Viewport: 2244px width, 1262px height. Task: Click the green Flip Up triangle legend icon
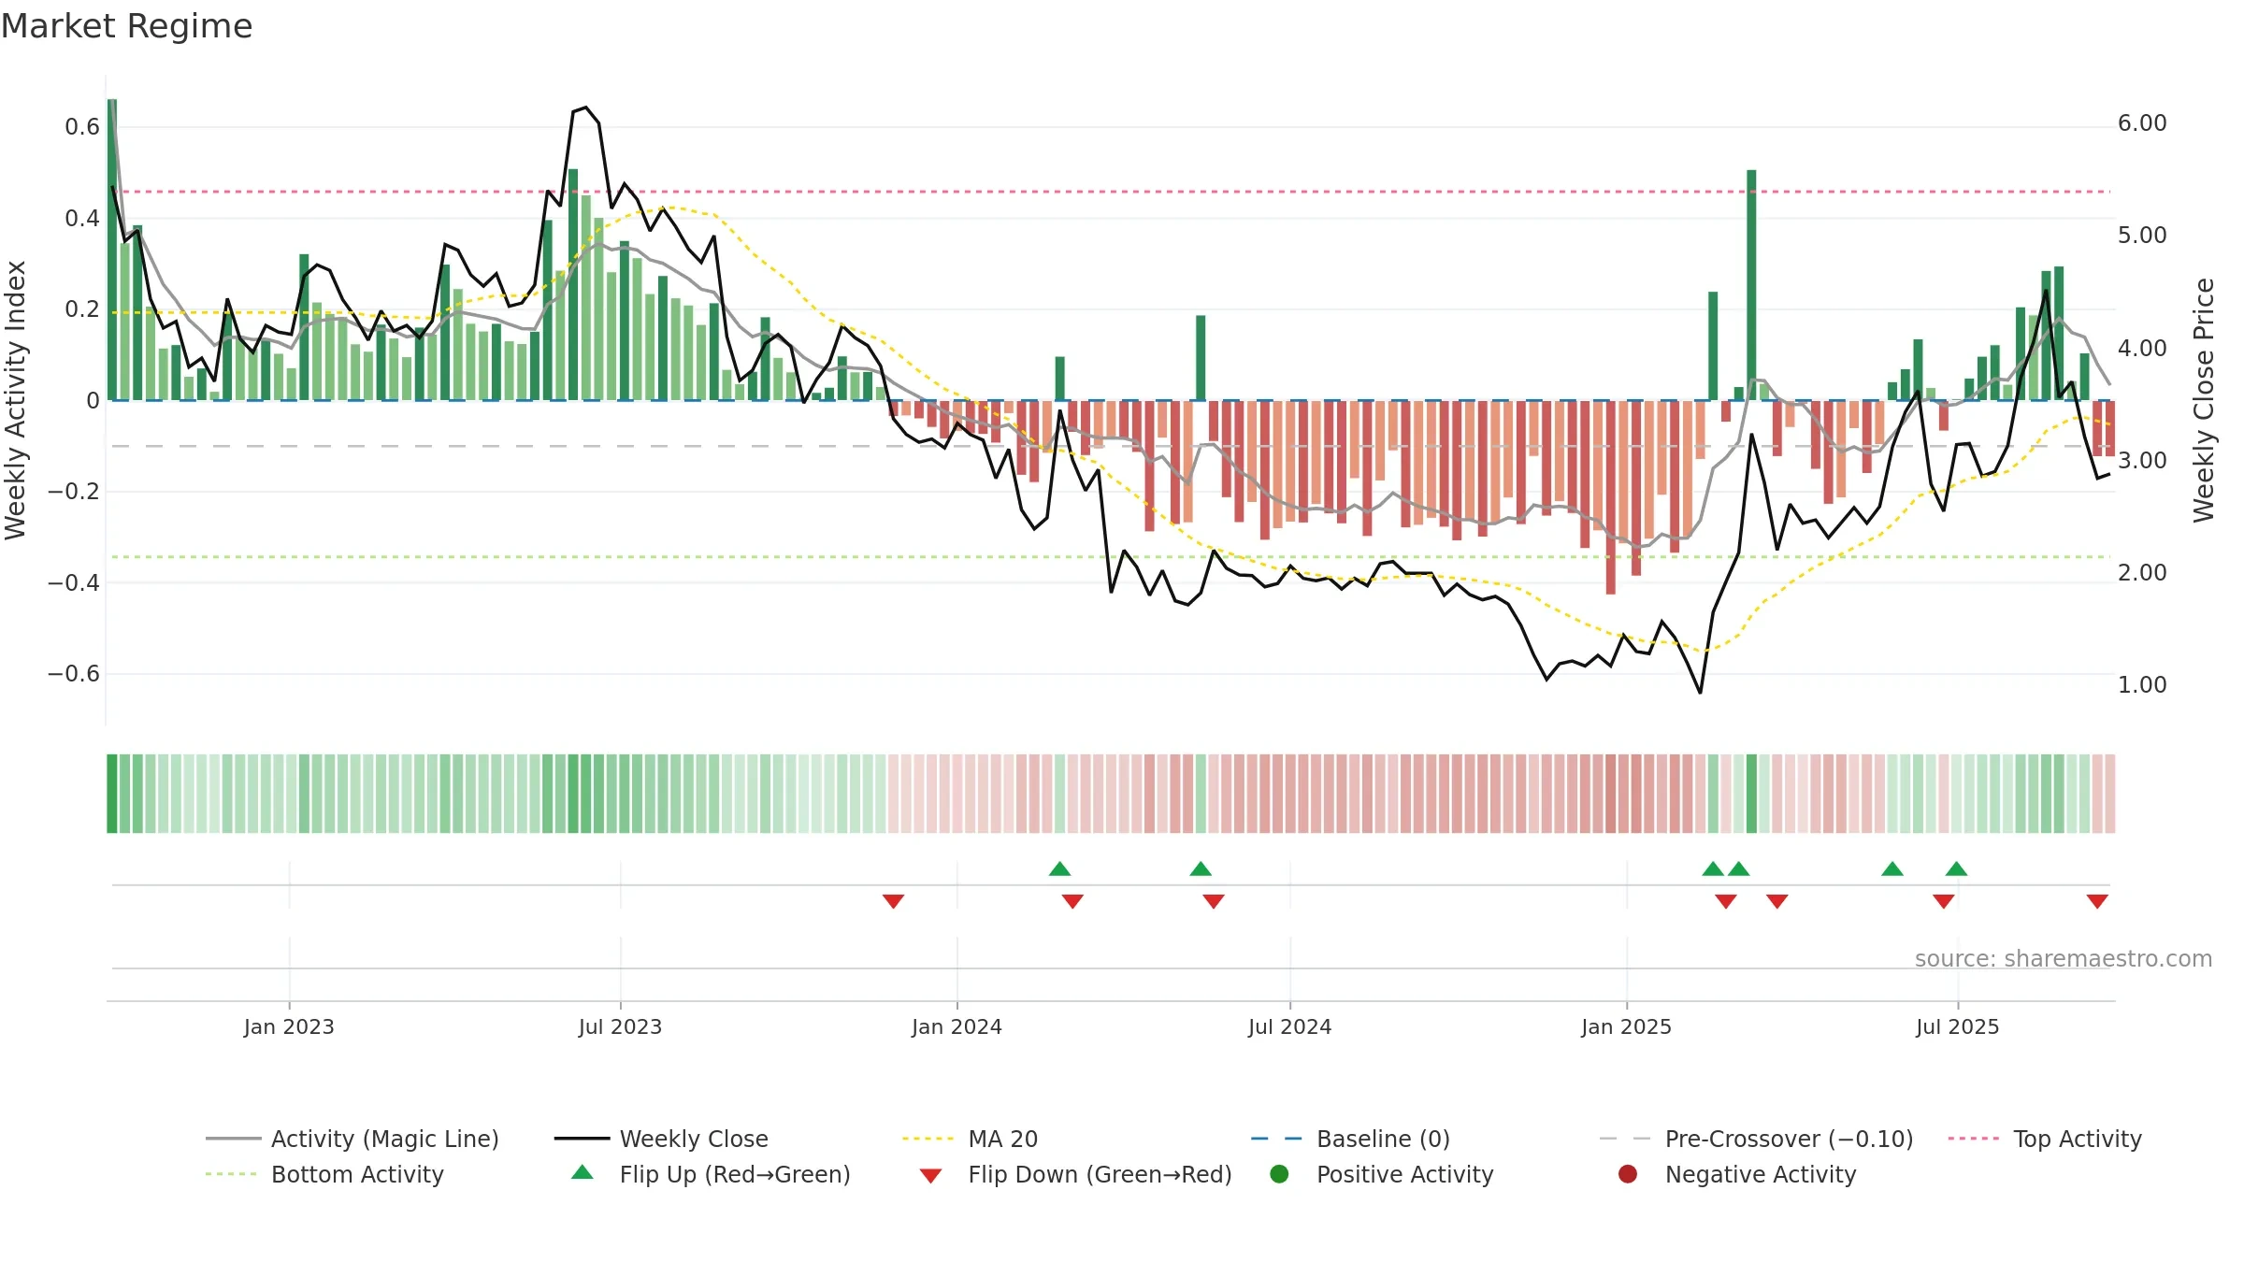583,1172
